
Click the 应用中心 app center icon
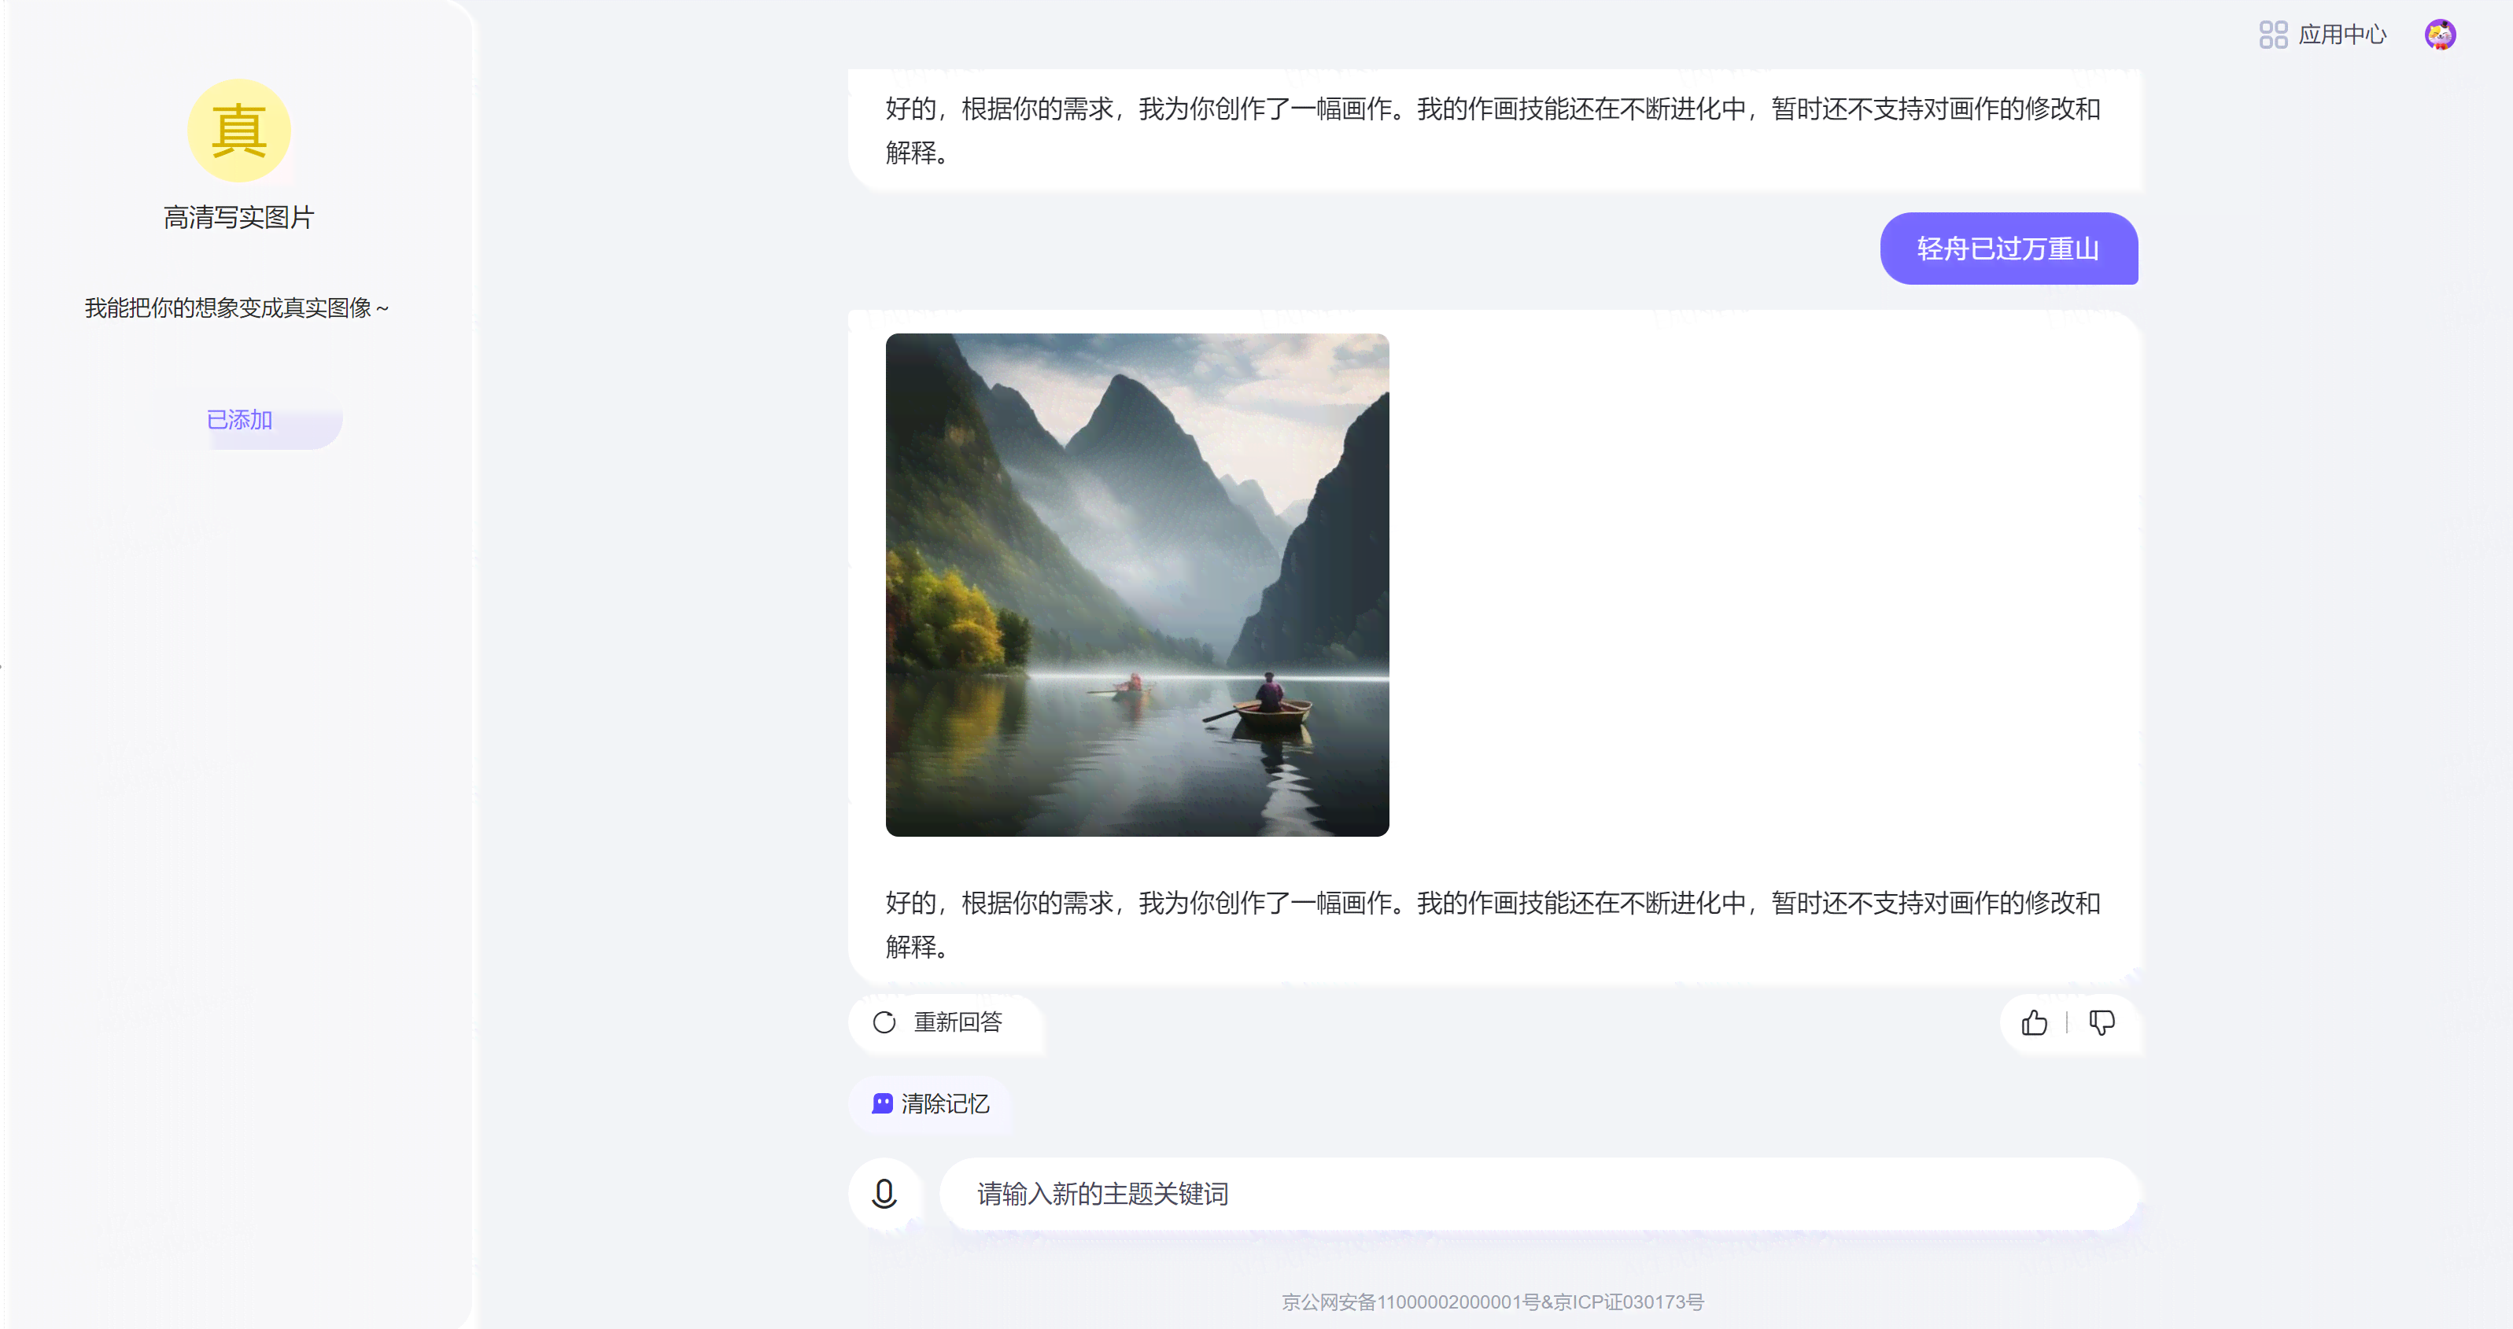(2267, 35)
